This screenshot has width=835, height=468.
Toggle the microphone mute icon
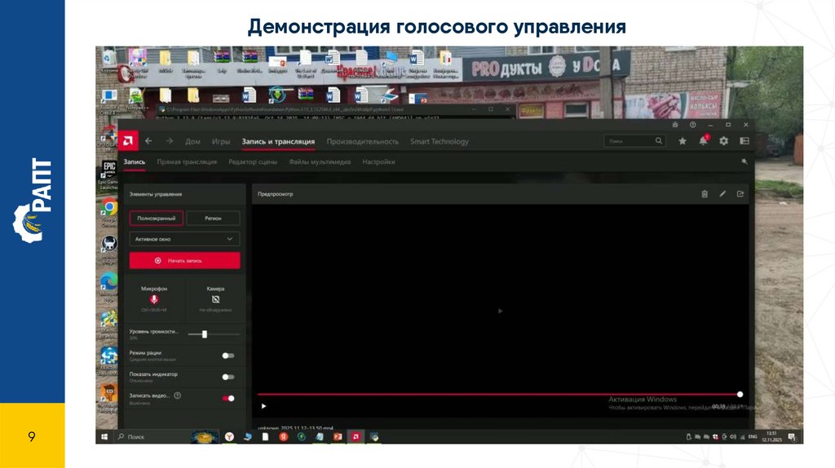(x=154, y=299)
